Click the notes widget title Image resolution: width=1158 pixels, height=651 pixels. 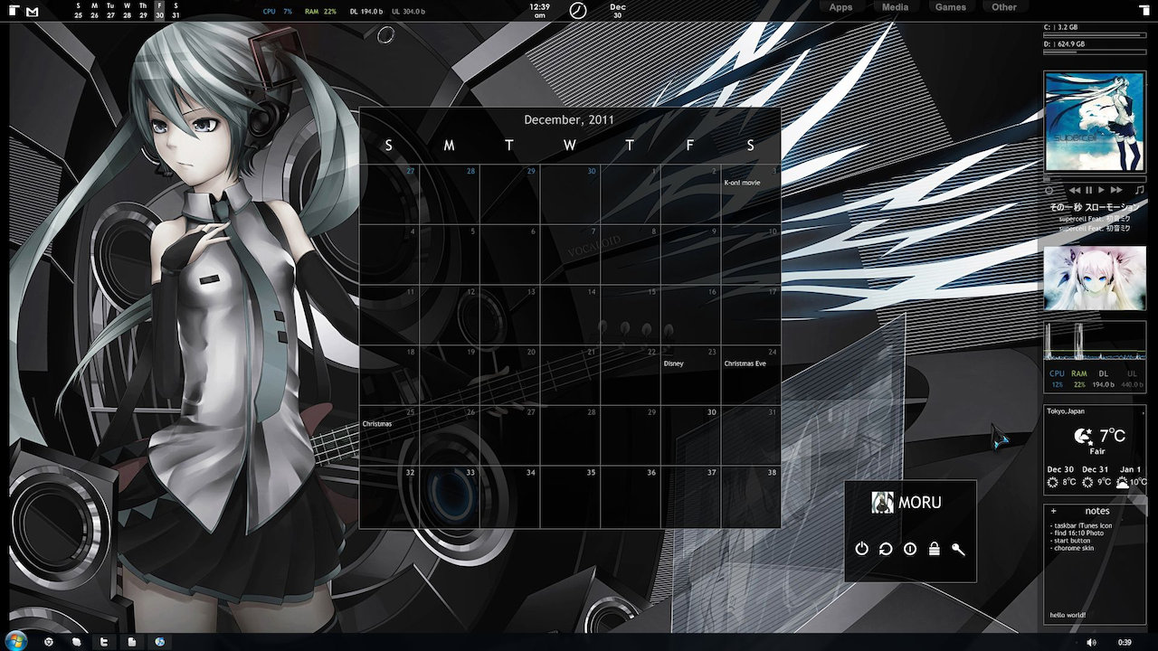pos(1097,512)
